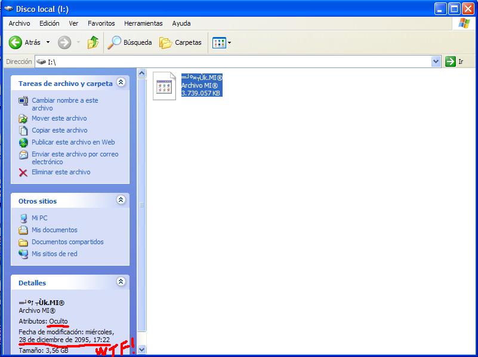The image size is (478, 357).
Task: Click the Tareas de archivo y carpeta header
Action: (x=65, y=84)
